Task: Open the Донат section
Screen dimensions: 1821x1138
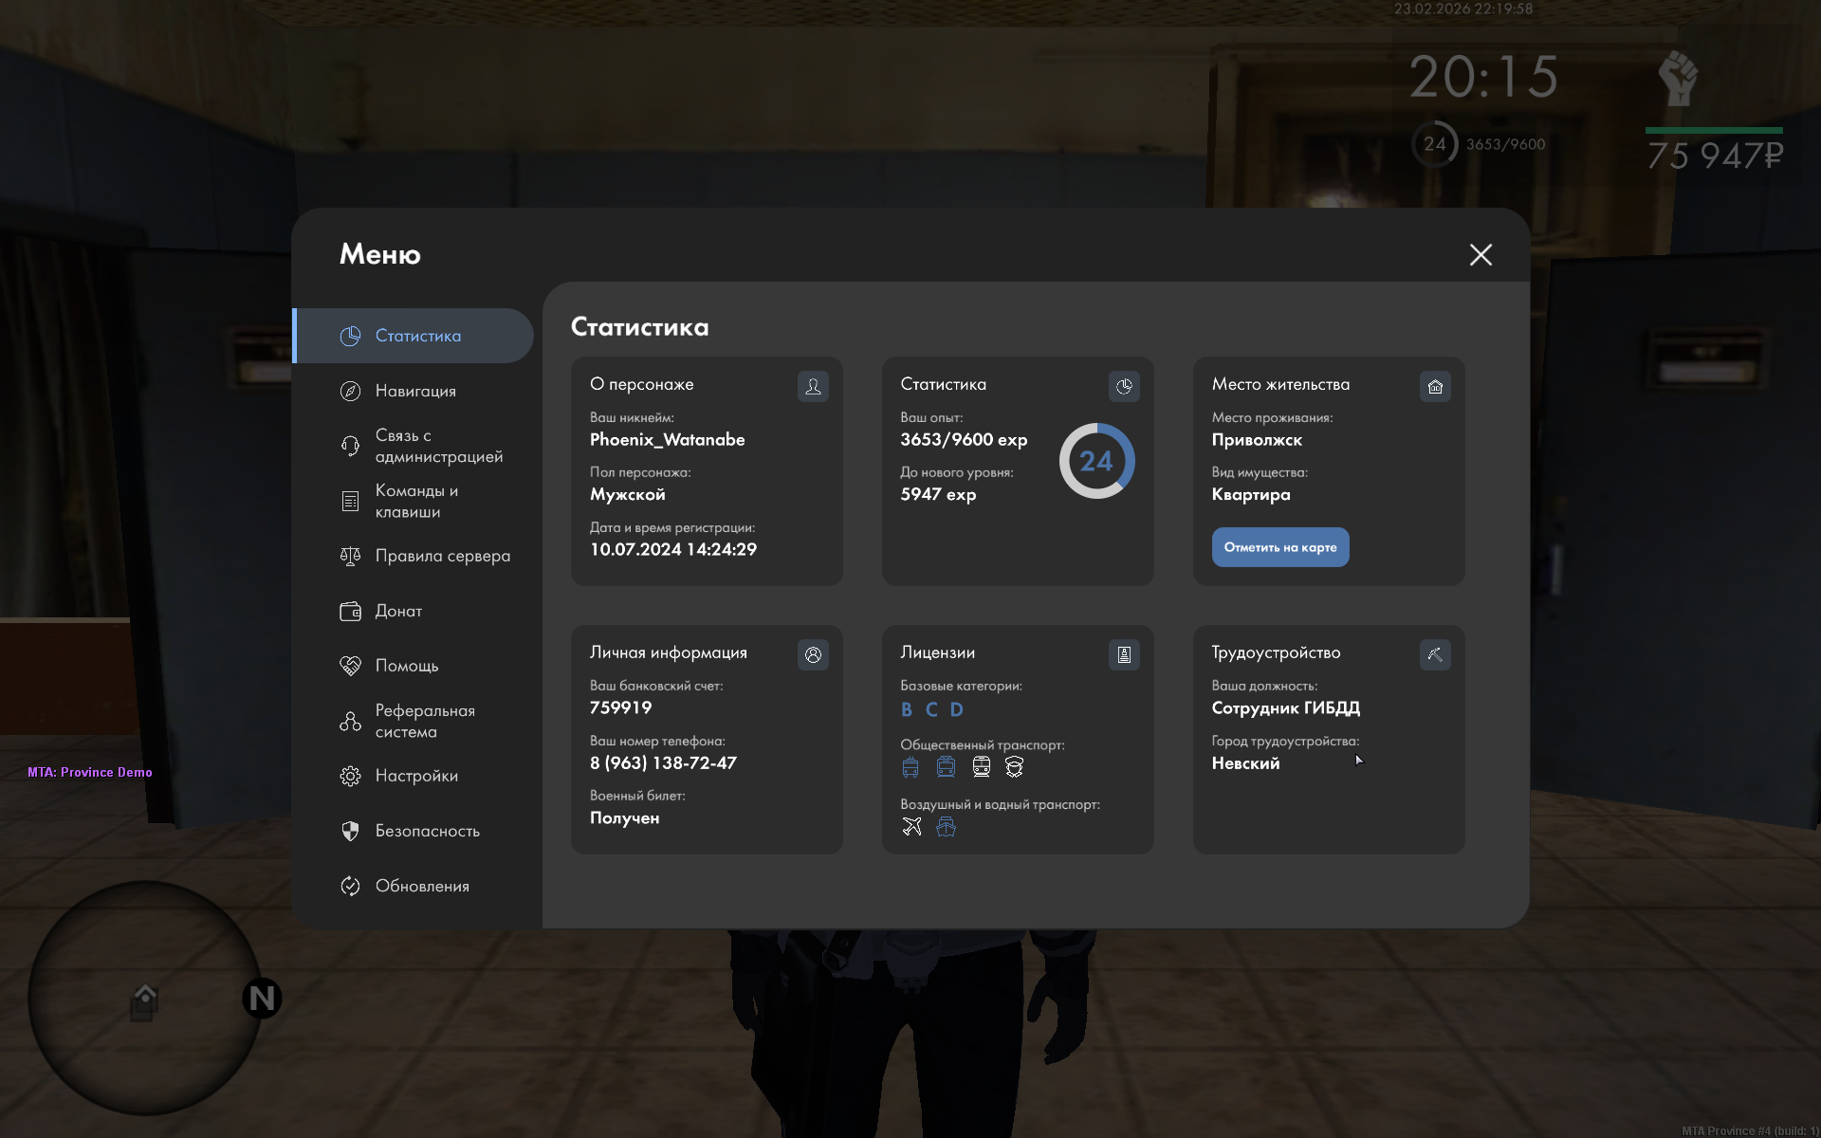Action: click(x=398, y=611)
